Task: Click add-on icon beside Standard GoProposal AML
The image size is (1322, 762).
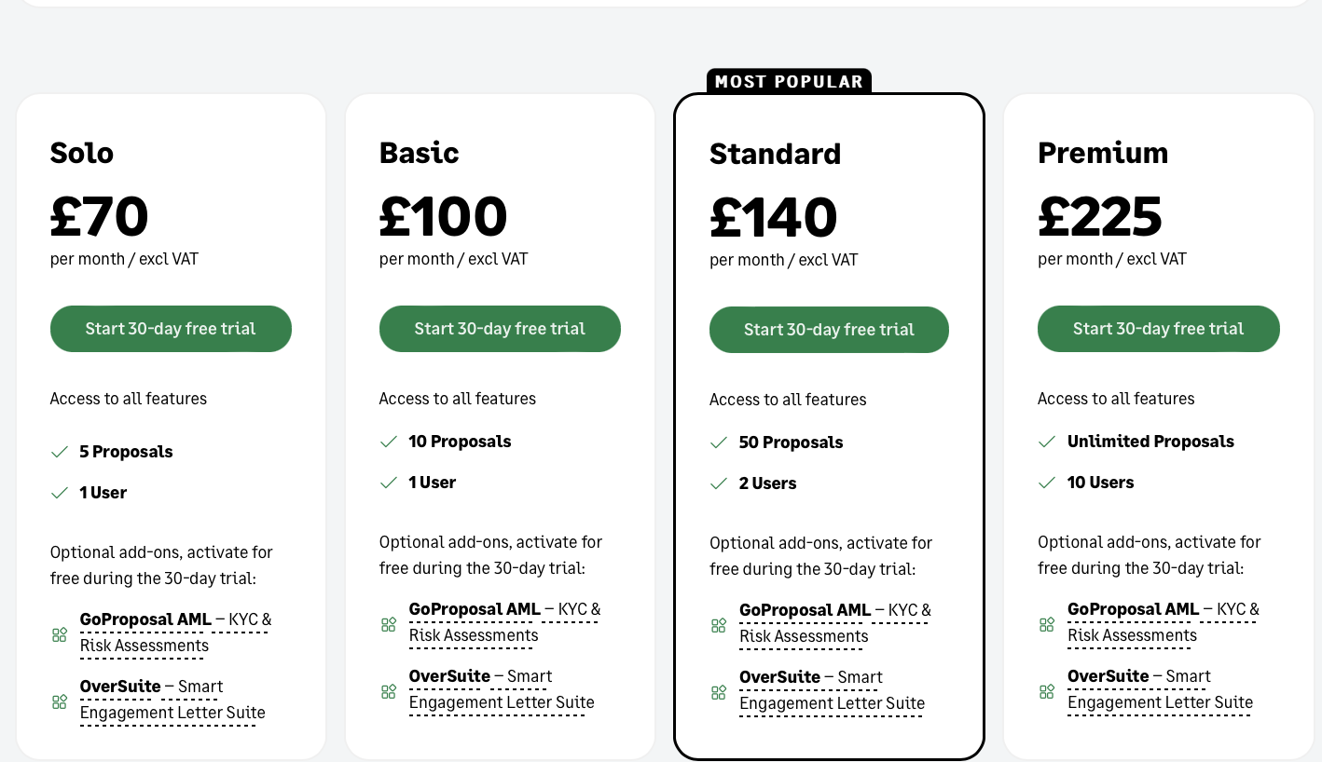Action: coord(719,625)
